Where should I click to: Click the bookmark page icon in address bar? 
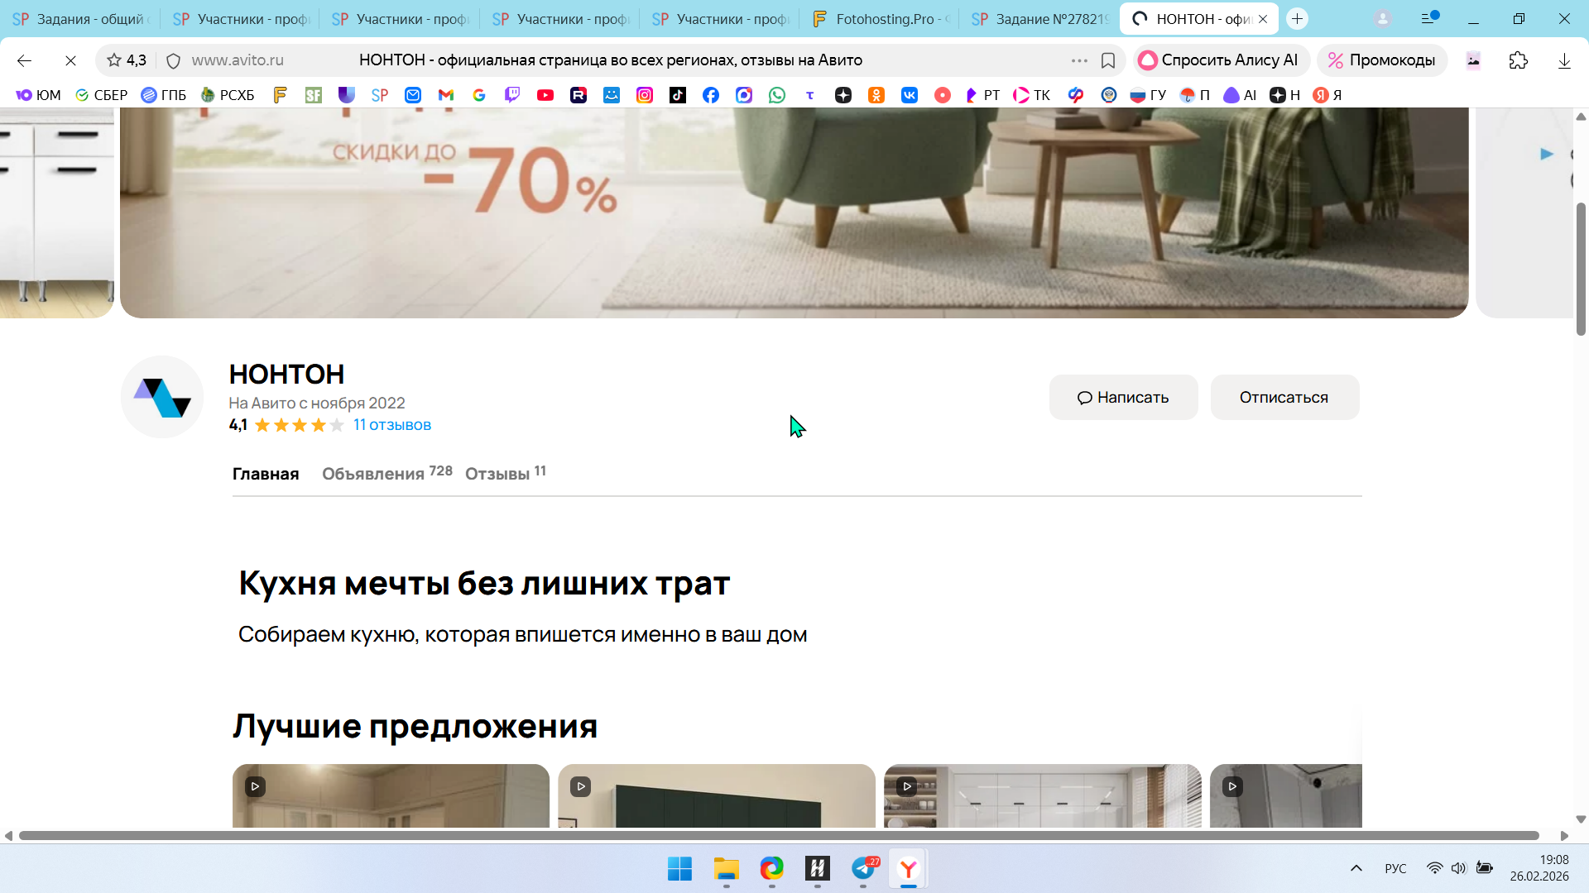pos(1108,60)
